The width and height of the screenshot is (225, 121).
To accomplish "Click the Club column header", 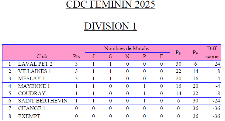I will [x=43, y=52].
